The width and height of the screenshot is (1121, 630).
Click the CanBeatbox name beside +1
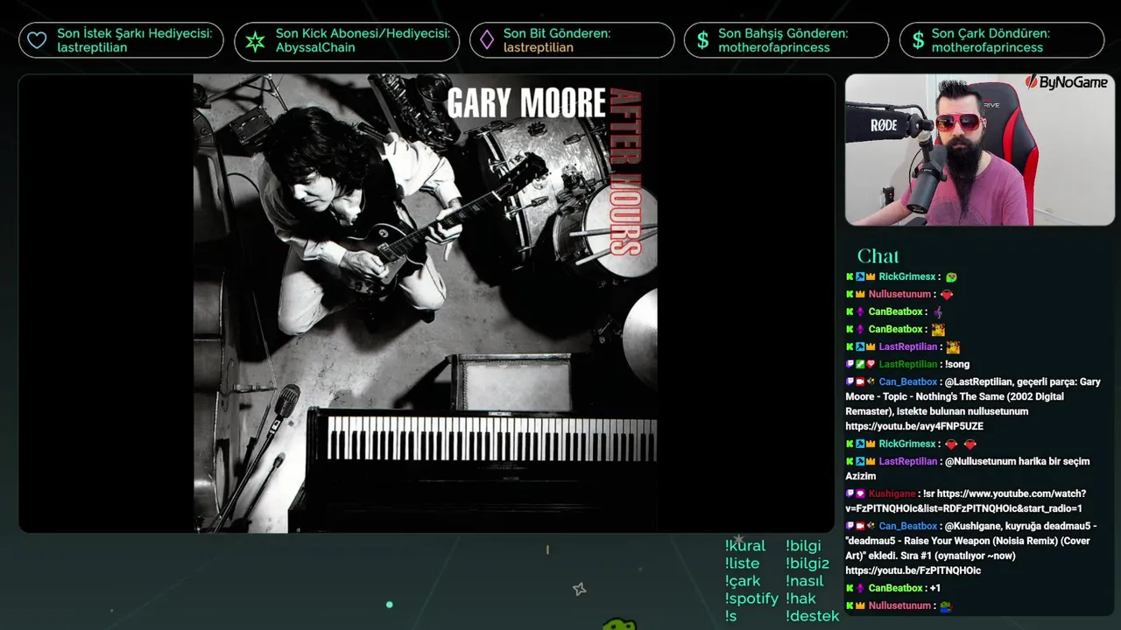pyautogui.click(x=896, y=588)
